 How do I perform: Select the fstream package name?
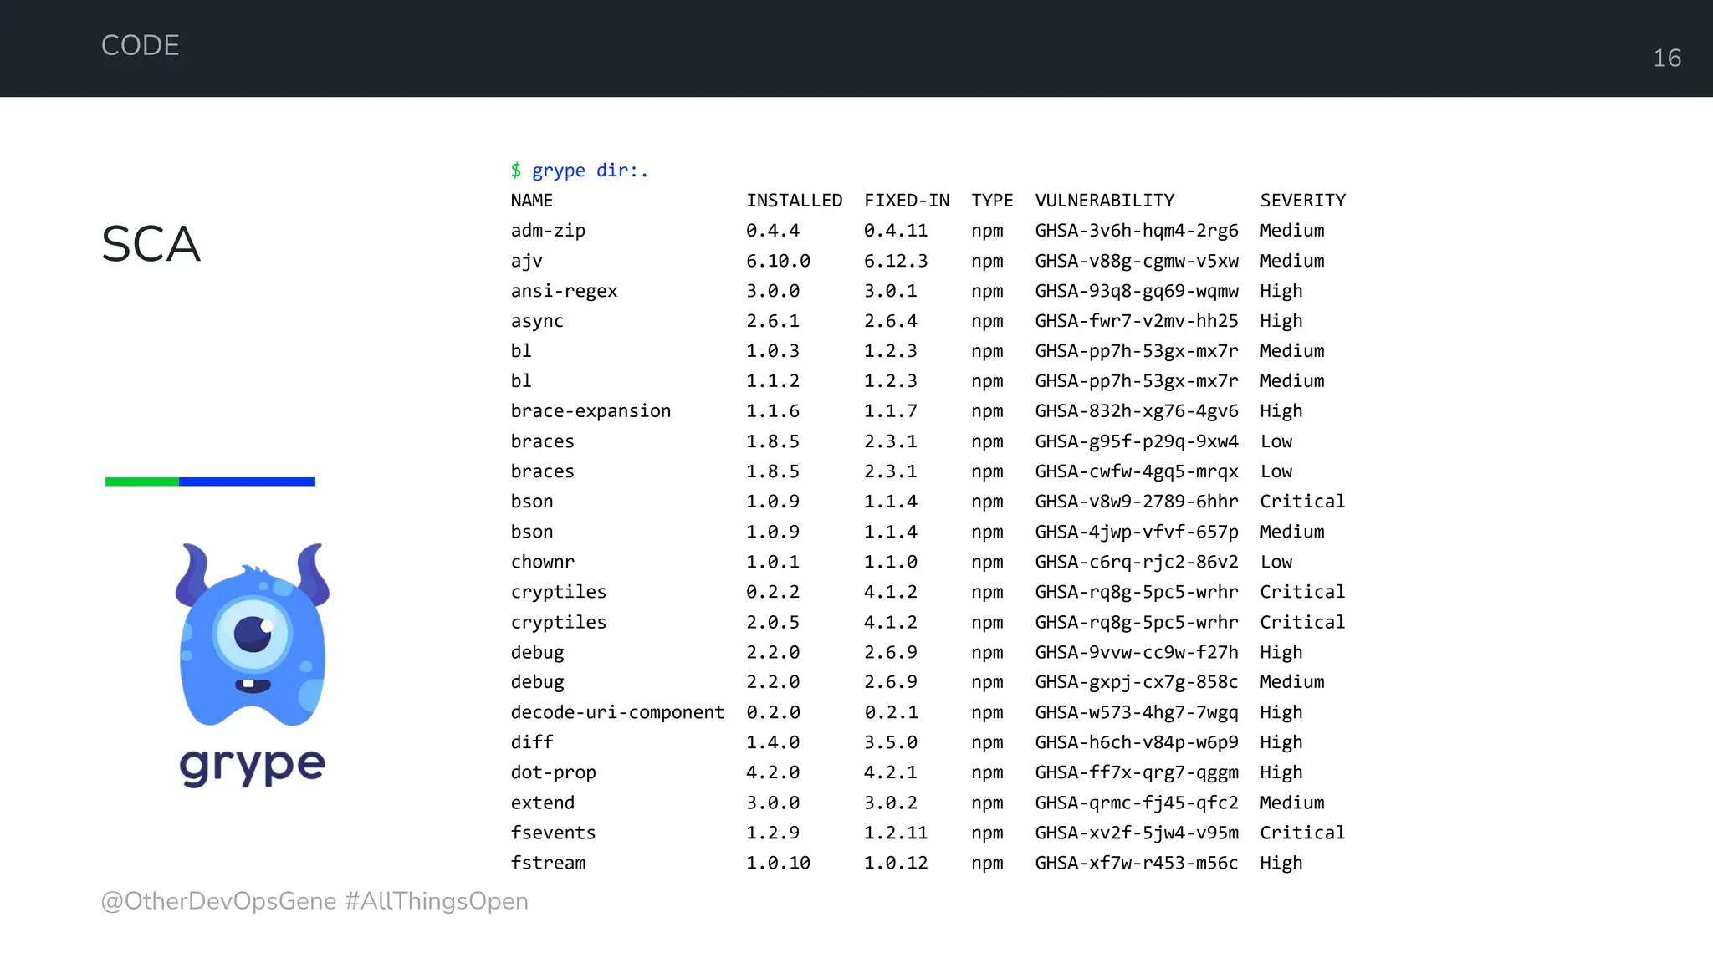[548, 863]
